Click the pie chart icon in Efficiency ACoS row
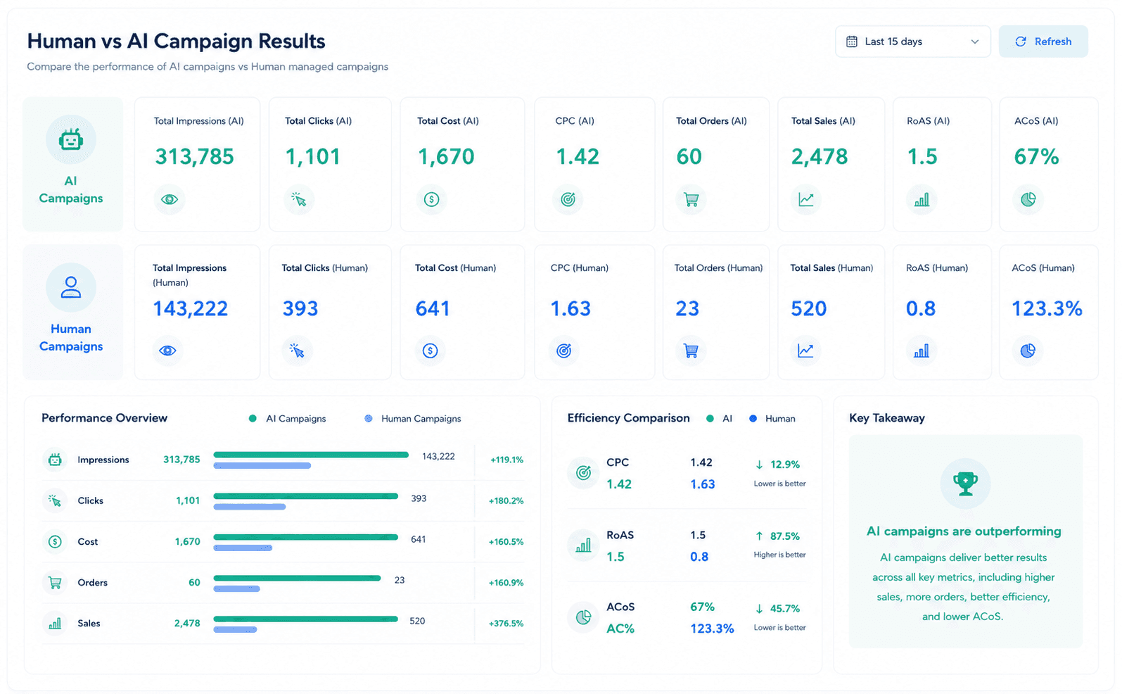 pos(583,617)
